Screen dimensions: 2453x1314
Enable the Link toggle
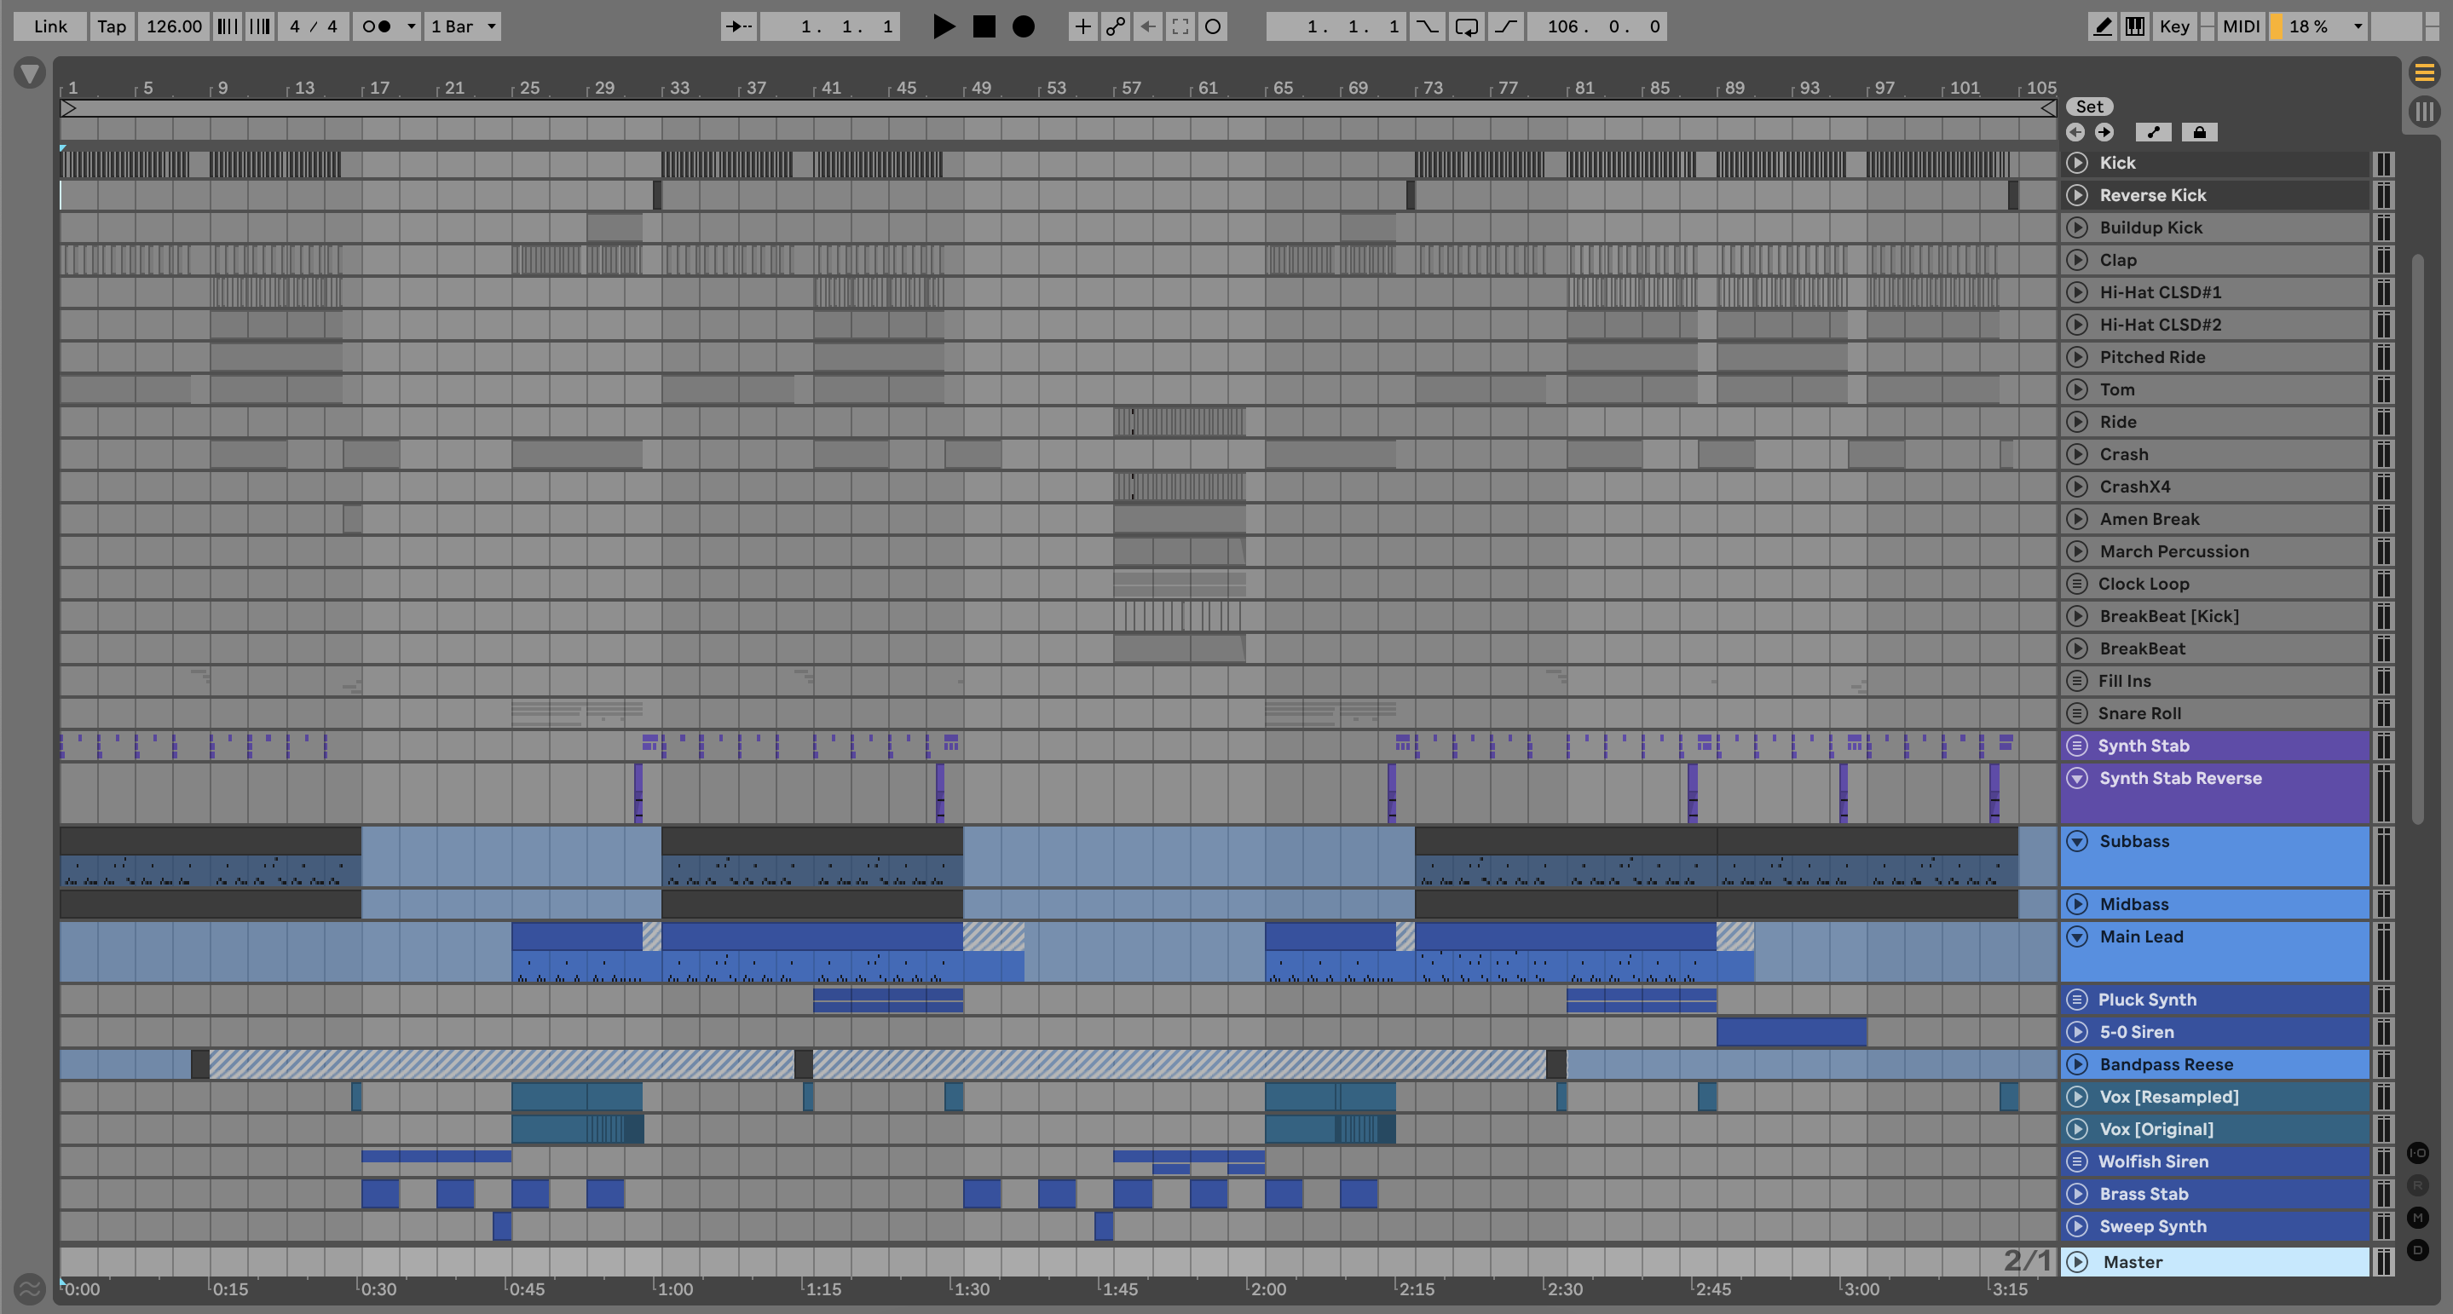[x=49, y=26]
